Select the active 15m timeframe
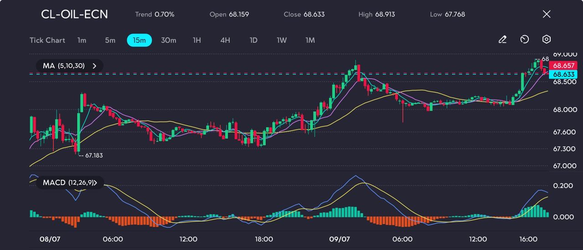 (139, 40)
